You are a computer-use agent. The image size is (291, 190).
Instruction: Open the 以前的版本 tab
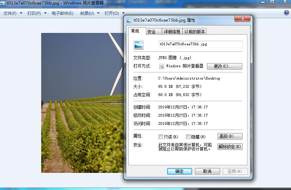pyautogui.click(x=195, y=32)
